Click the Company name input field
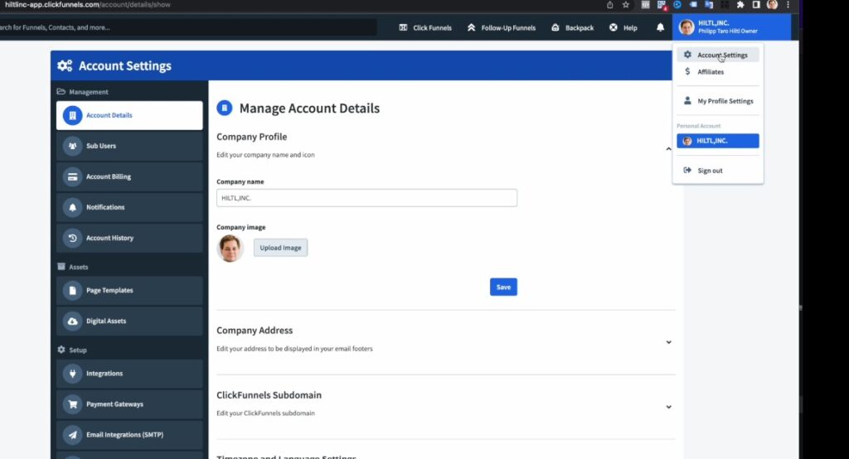The width and height of the screenshot is (849, 459). [366, 198]
